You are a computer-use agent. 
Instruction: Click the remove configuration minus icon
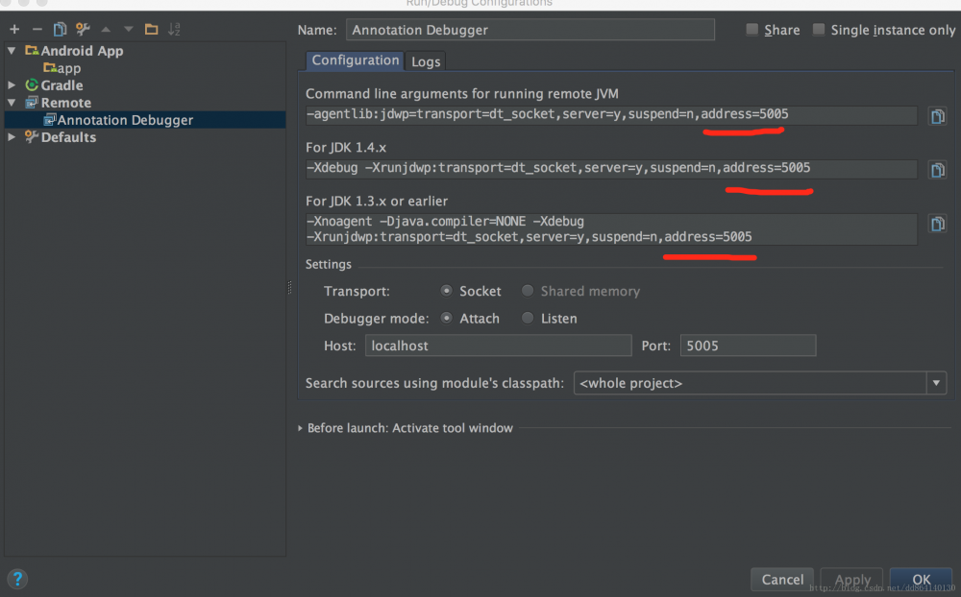37,30
